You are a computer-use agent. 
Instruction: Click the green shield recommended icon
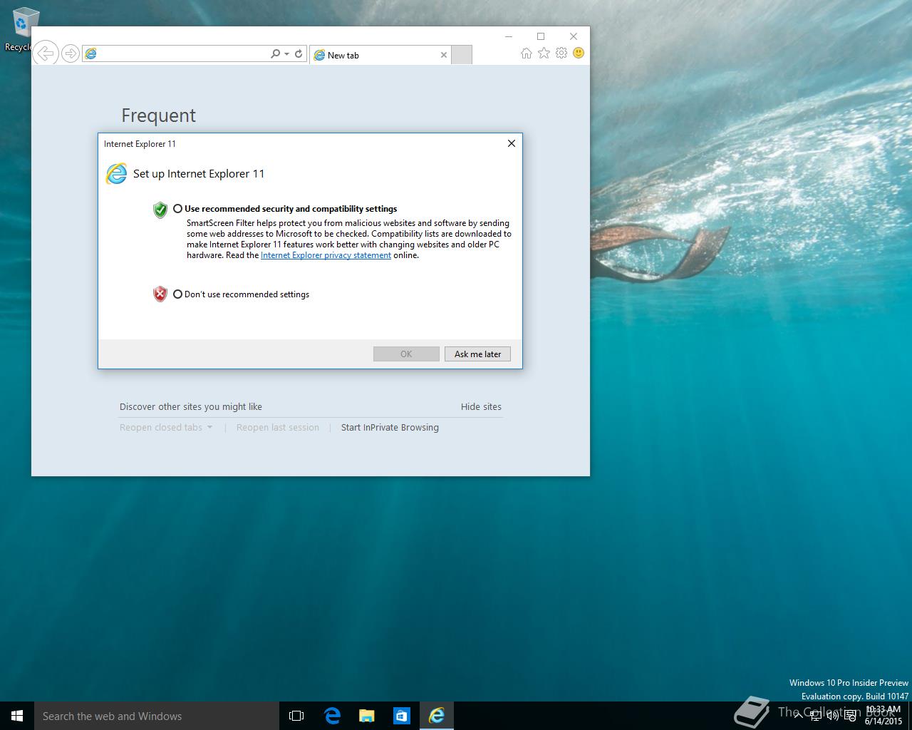pos(160,210)
